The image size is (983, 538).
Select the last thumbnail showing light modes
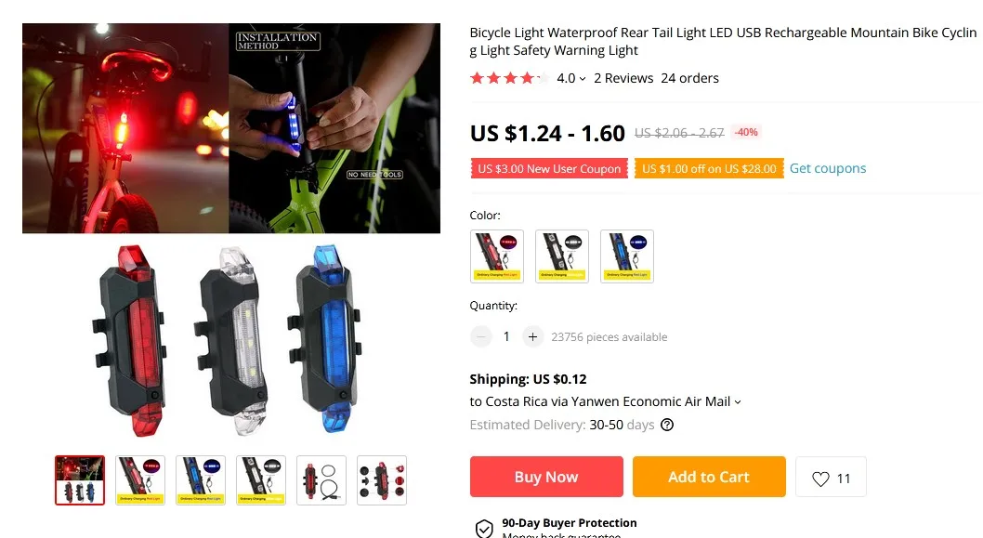tap(382, 480)
